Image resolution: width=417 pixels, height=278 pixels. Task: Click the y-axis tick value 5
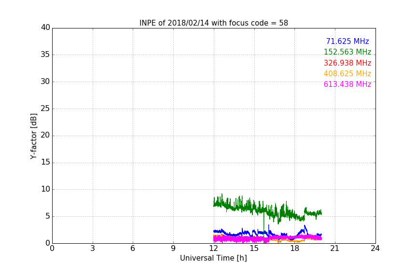click(48, 216)
